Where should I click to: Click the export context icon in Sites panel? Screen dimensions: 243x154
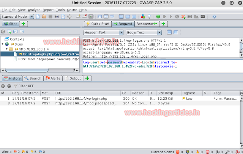click(22, 31)
